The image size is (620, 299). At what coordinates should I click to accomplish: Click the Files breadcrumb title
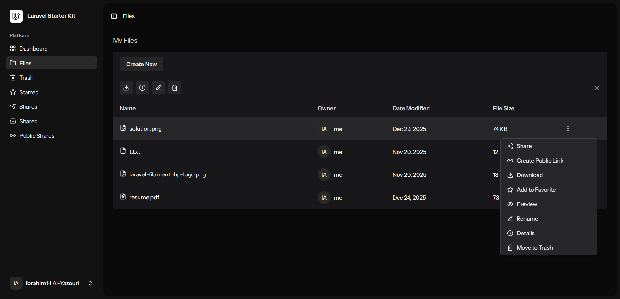click(129, 16)
